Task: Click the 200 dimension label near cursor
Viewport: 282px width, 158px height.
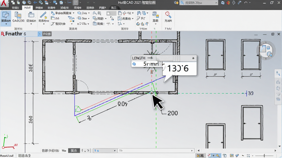Action: (x=173, y=113)
